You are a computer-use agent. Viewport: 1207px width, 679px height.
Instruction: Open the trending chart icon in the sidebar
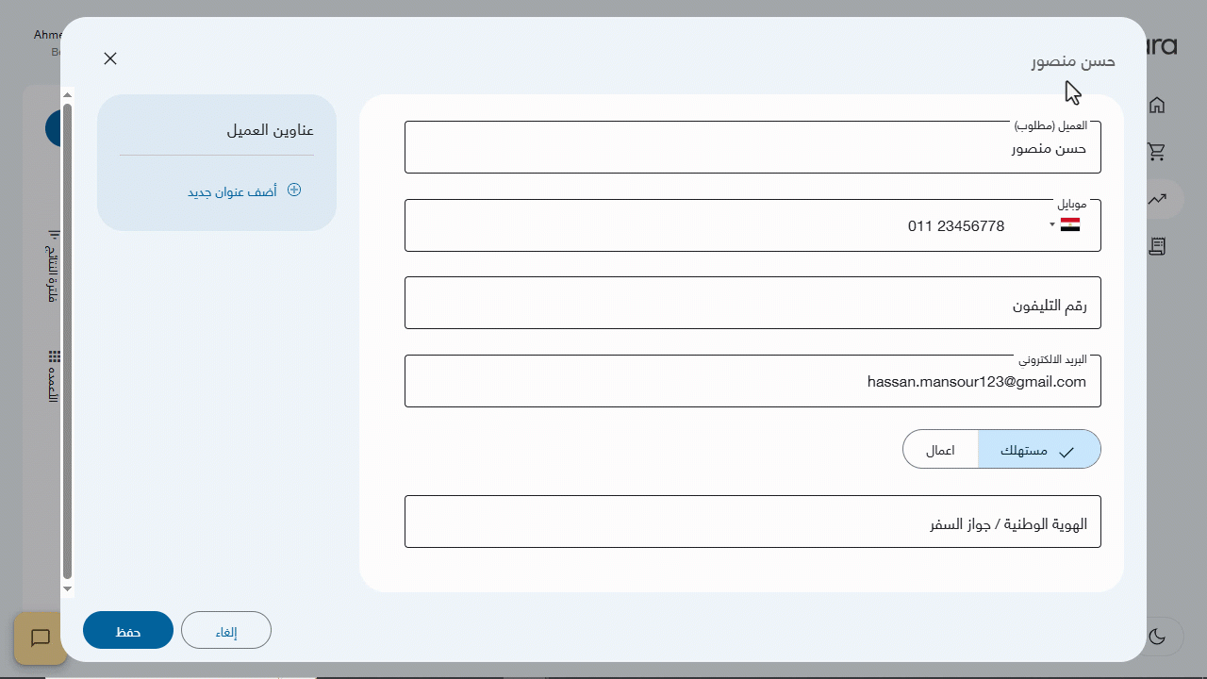coord(1157,199)
